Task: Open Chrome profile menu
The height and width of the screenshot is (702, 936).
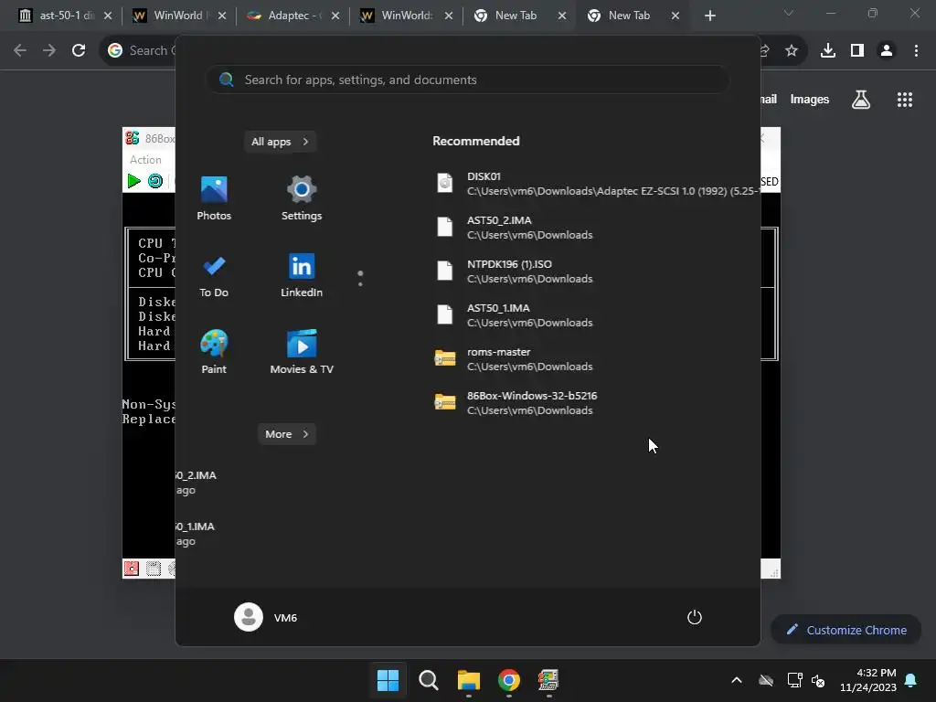Action: pos(887,50)
